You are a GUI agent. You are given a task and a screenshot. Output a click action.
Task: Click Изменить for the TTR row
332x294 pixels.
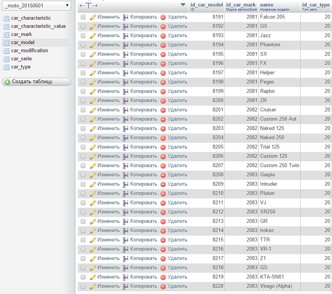pos(108,240)
